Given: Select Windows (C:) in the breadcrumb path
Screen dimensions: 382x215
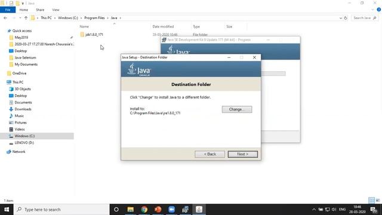Looking at the screenshot, I should pyautogui.click(x=68, y=18).
